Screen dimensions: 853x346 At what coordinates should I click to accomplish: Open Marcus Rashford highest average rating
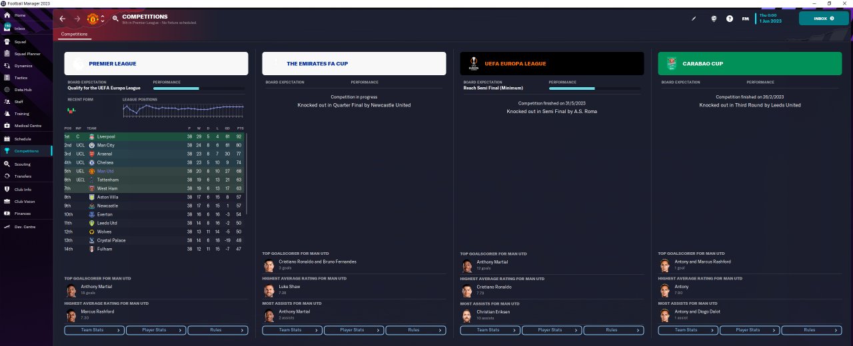coord(96,311)
